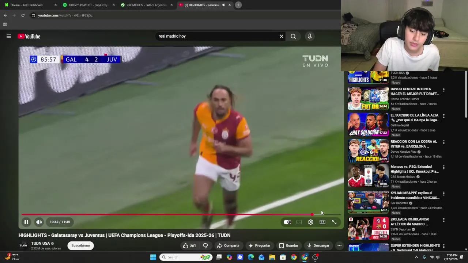Mute the audio icon on YouTube tab
Screen dimensions: 468x263
tap(223, 5)
